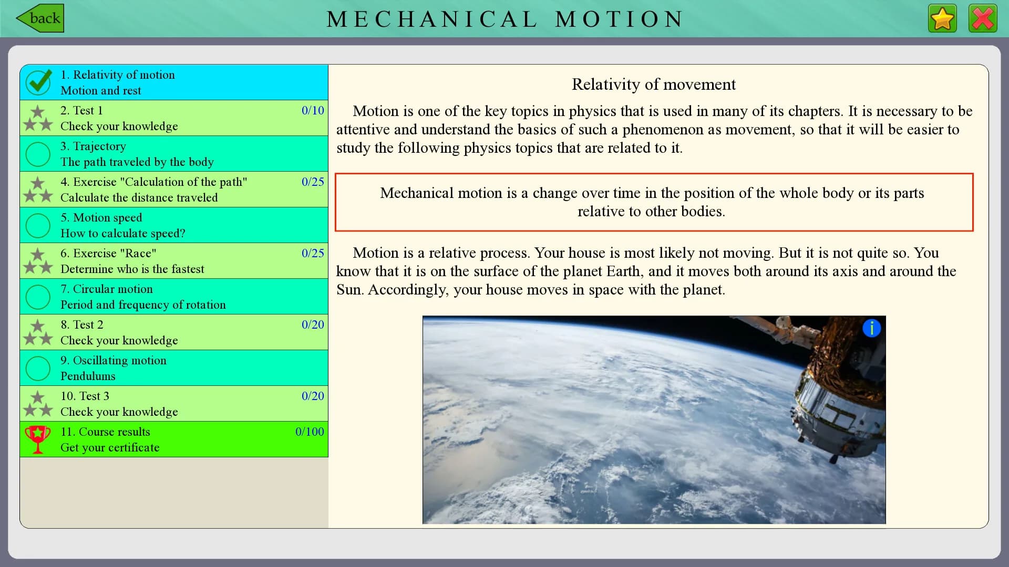Click 'Calculate the distance traveled' subtitle

[x=139, y=197]
